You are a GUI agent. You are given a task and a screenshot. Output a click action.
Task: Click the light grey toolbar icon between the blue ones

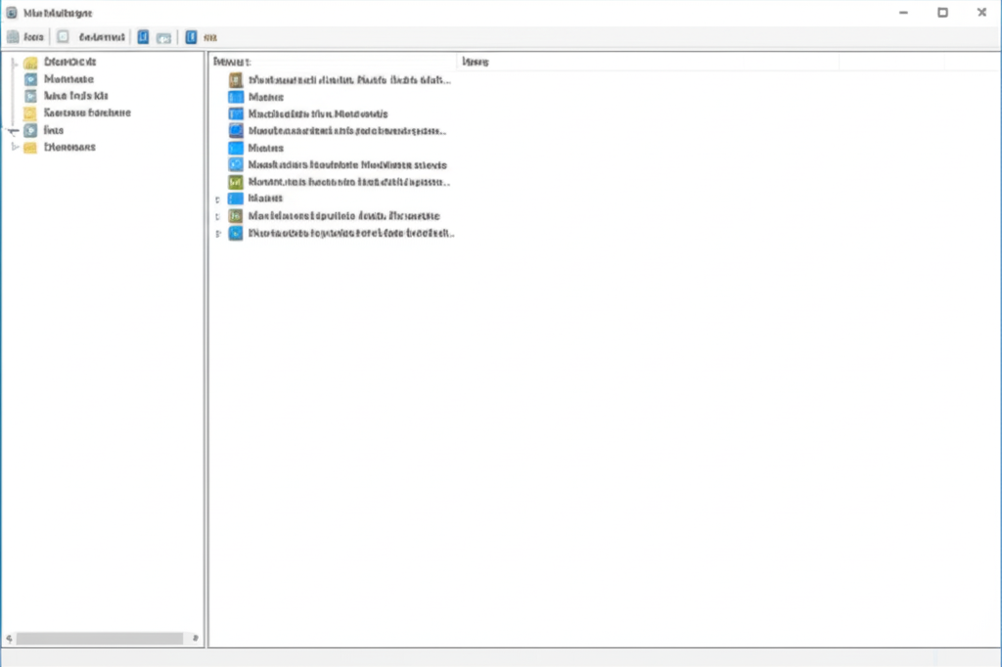coord(164,38)
